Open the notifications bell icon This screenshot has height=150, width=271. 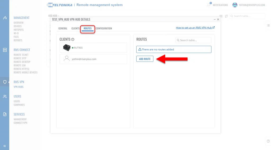[x=209, y=5]
